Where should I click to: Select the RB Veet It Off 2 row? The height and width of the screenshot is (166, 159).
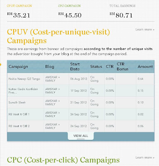click(81, 126)
